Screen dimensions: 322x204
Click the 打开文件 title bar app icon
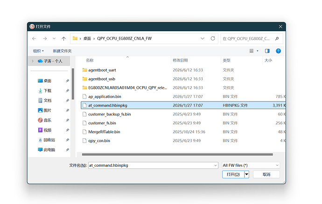tap(32, 27)
